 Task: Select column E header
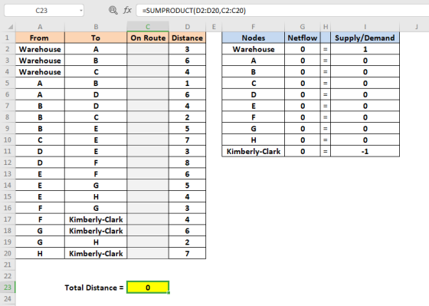tap(214, 27)
